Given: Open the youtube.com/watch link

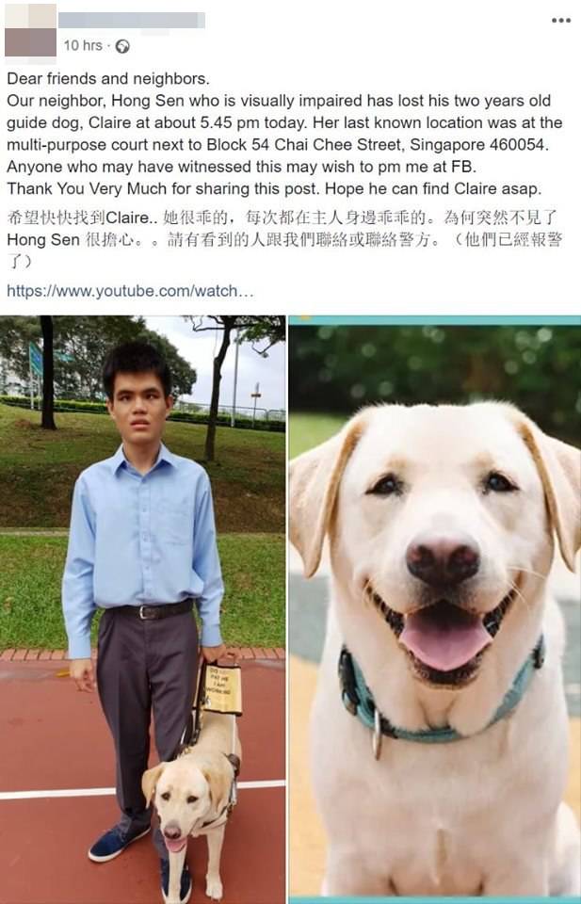Looking at the screenshot, I should 130,291.
